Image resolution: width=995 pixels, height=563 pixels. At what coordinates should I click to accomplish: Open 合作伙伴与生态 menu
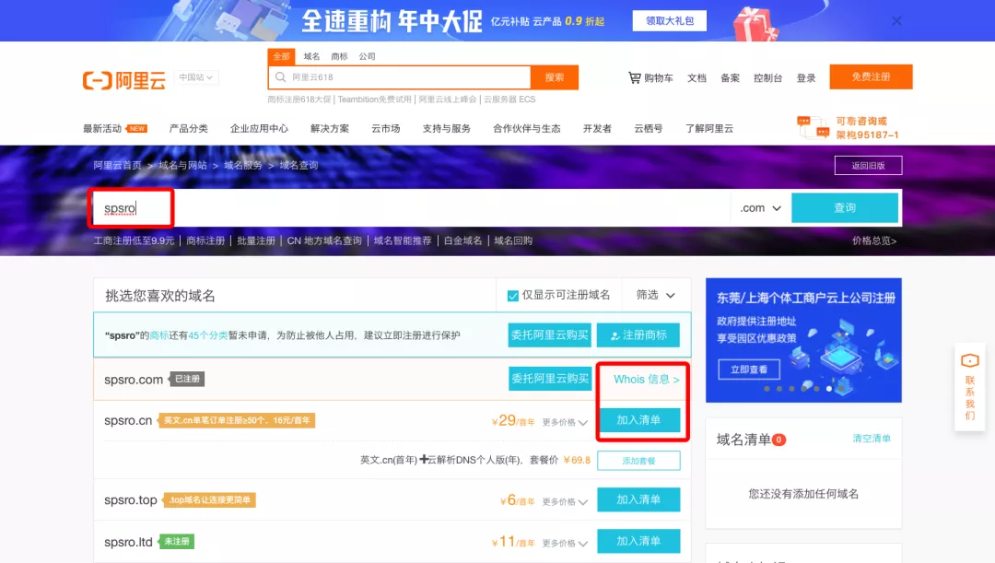tap(527, 128)
